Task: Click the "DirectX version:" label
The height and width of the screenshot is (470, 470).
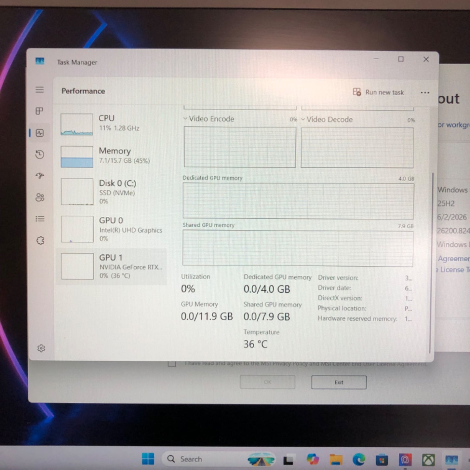Action: 340,298
